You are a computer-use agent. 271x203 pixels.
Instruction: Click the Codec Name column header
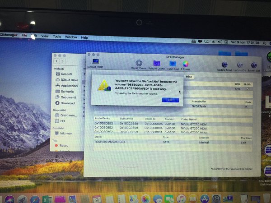tap(189, 119)
